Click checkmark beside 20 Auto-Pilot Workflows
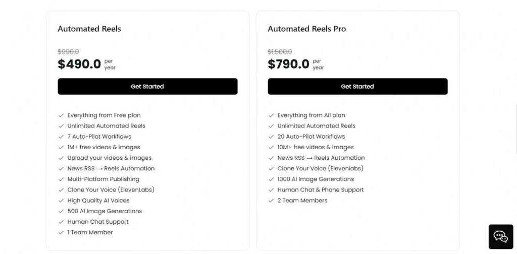This screenshot has height=254, width=517. 271,137
